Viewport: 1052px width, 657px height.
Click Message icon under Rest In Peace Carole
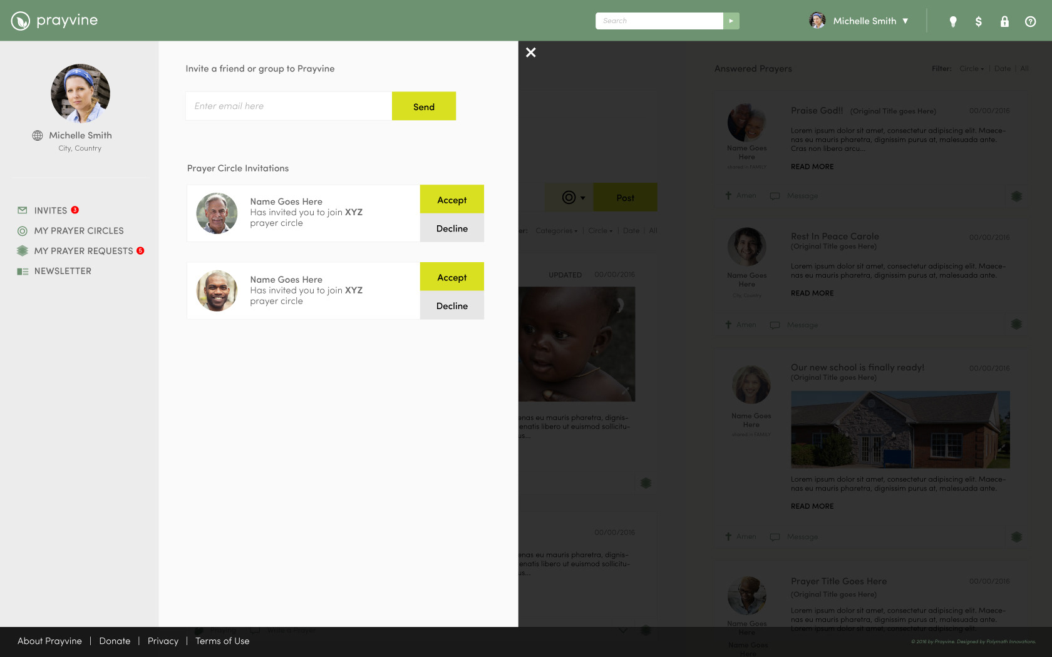pyautogui.click(x=775, y=325)
